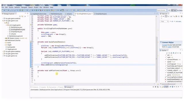The height and width of the screenshot is (103, 184).
Task: Fold buildTunnelPanels method at line 30
Action: pos(33,42)
